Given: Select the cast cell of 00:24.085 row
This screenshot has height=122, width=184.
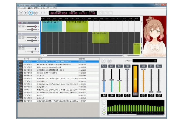Looking at the screenshot, I should click(x=30, y=81).
